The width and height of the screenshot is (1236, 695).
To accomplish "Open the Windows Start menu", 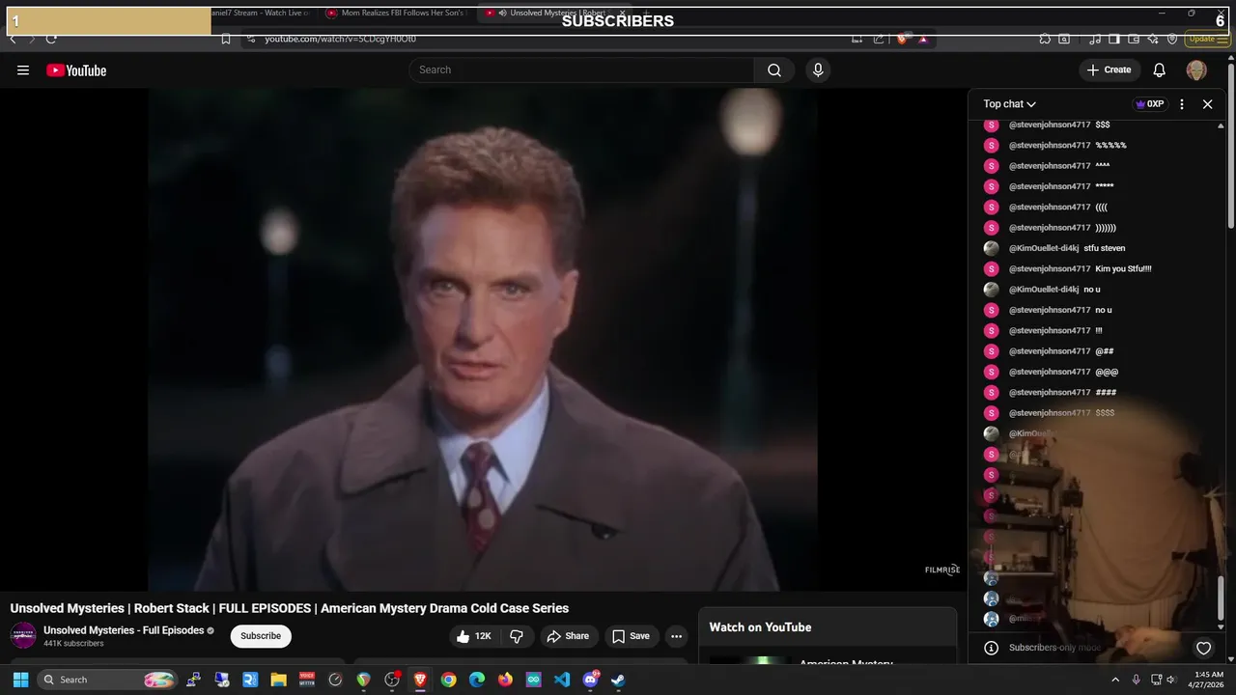I will tap(20, 680).
